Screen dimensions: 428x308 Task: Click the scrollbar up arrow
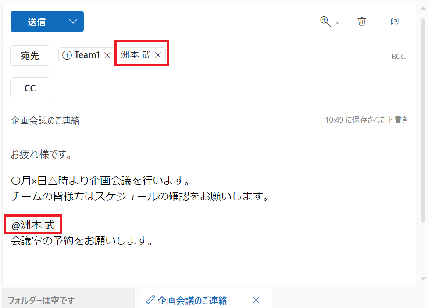coord(423,9)
